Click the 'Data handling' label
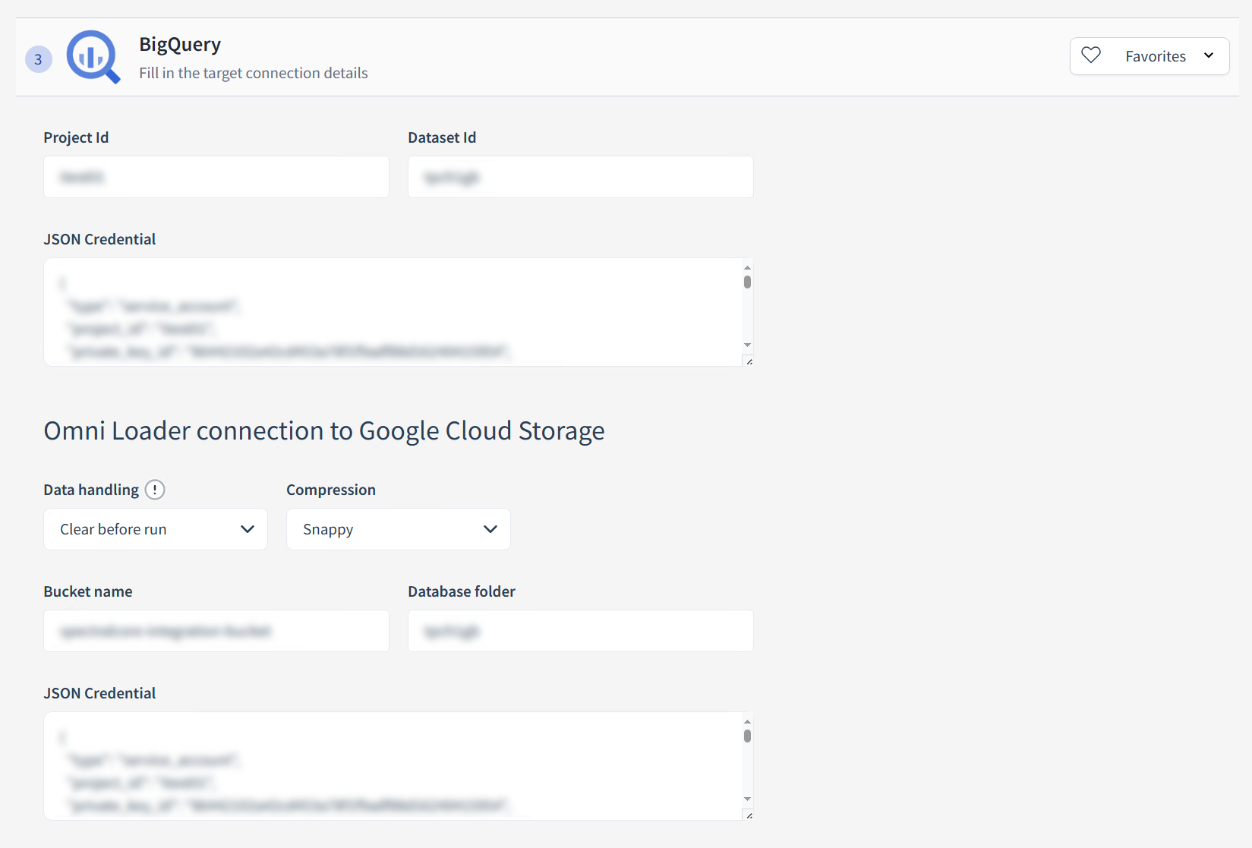 tap(91, 490)
